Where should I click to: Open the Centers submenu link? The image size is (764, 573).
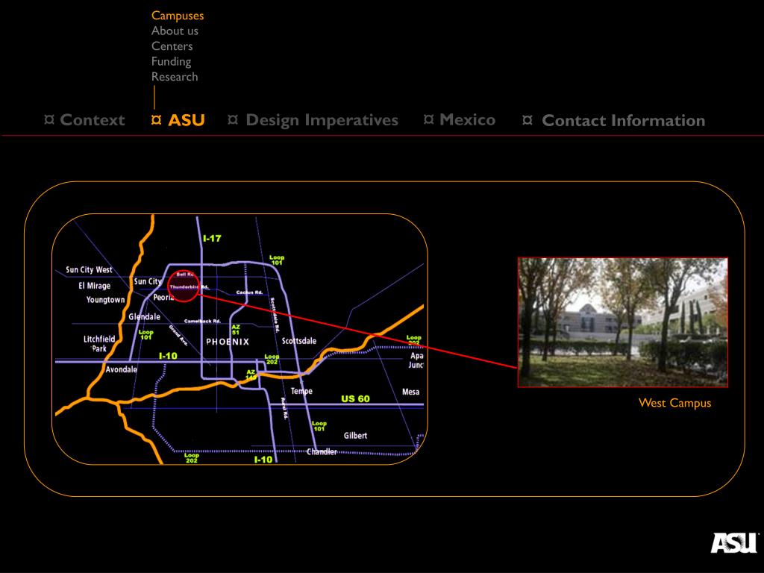(172, 46)
